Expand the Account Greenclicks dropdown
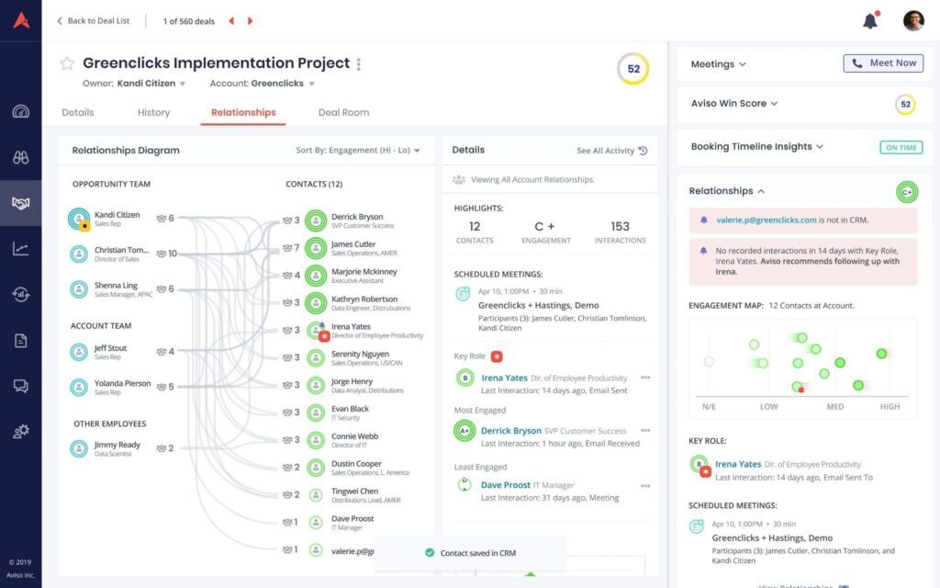The height and width of the screenshot is (588, 940). [x=312, y=84]
